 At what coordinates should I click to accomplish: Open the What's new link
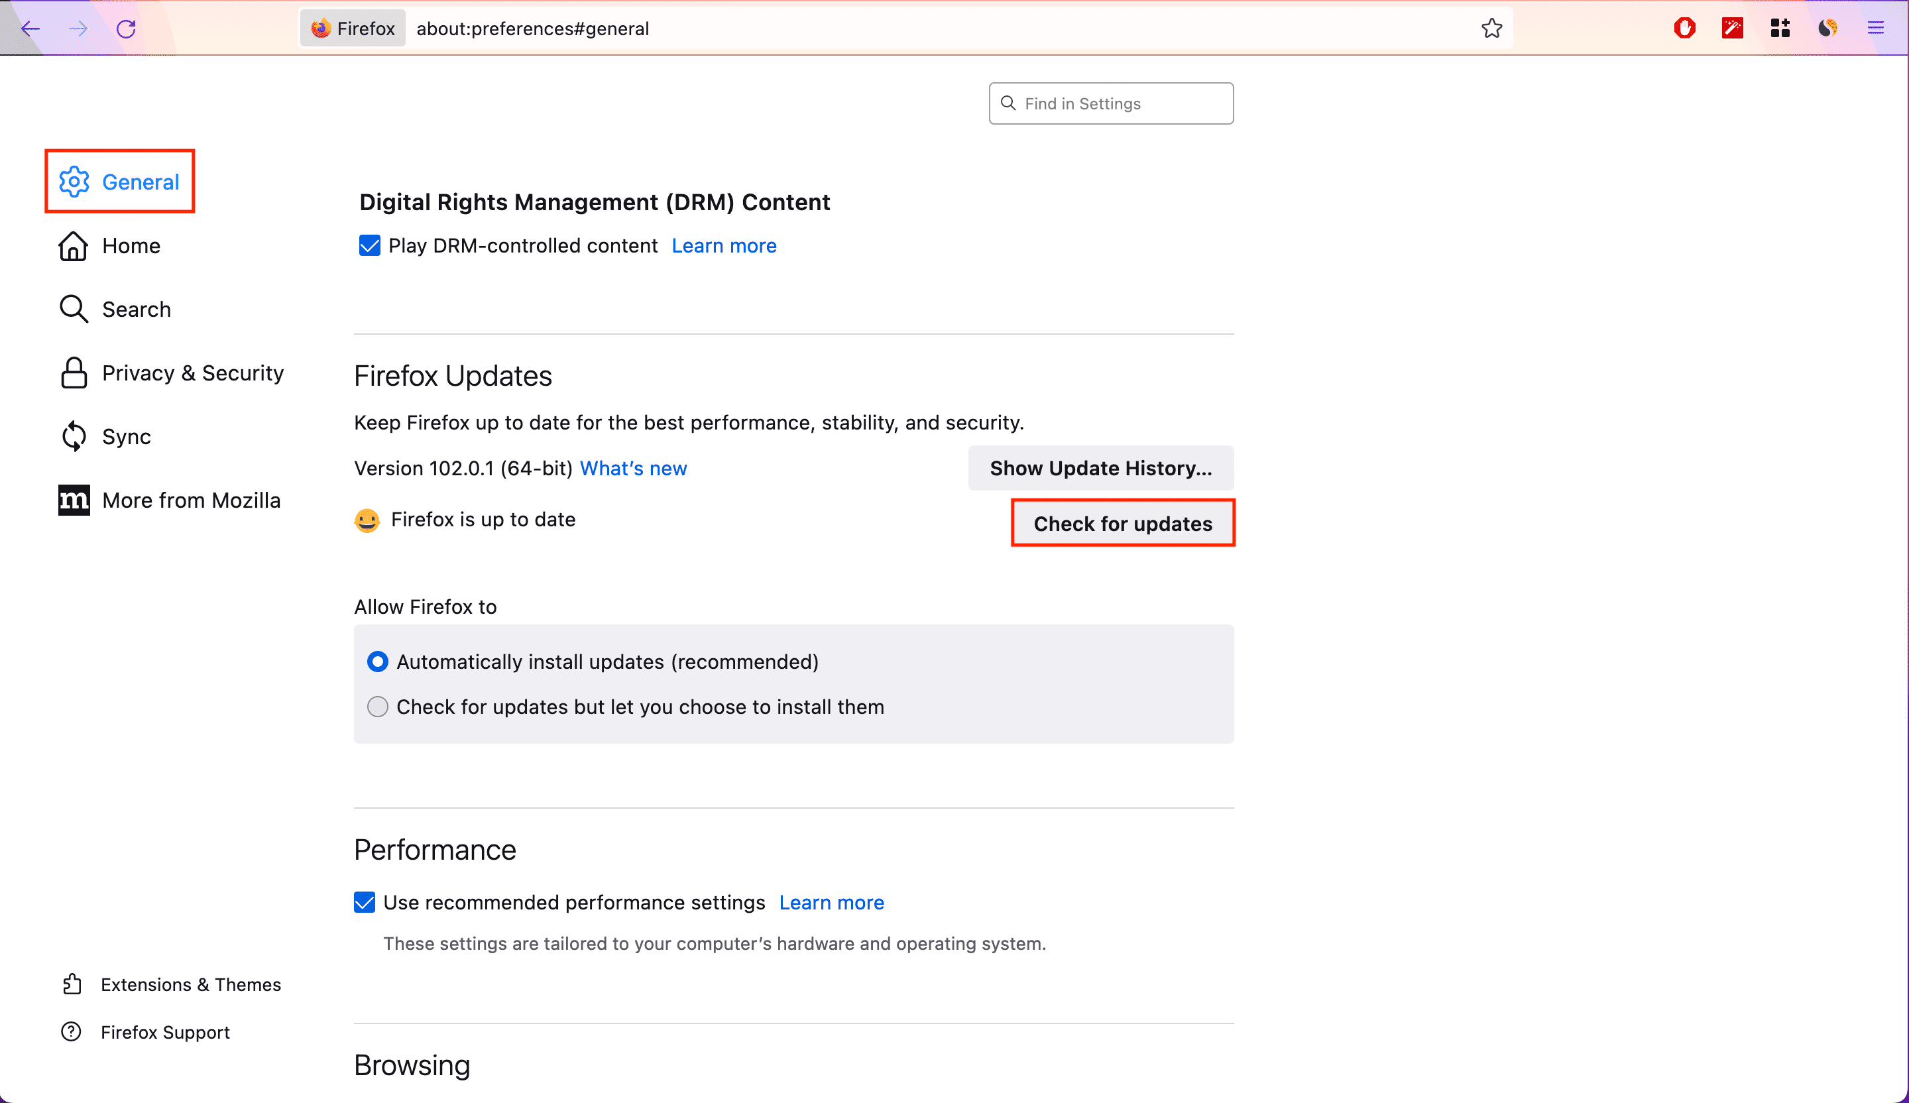[633, 468]
